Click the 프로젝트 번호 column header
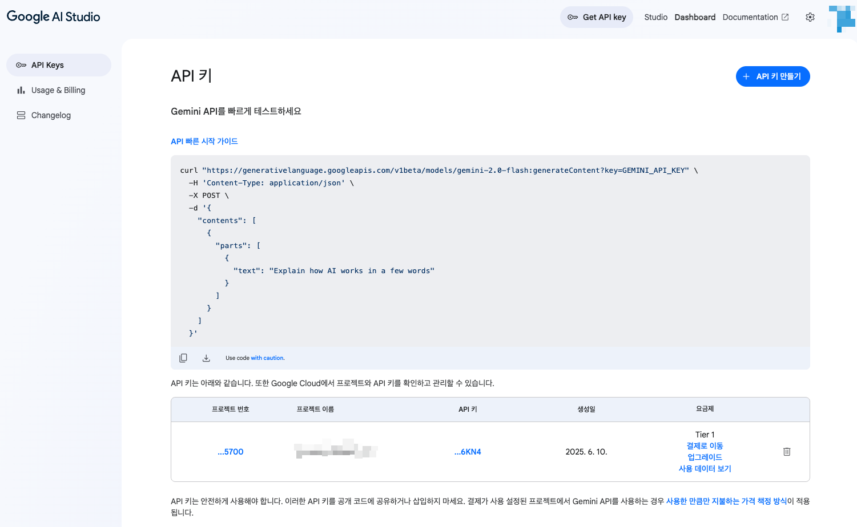 [230, 410]
